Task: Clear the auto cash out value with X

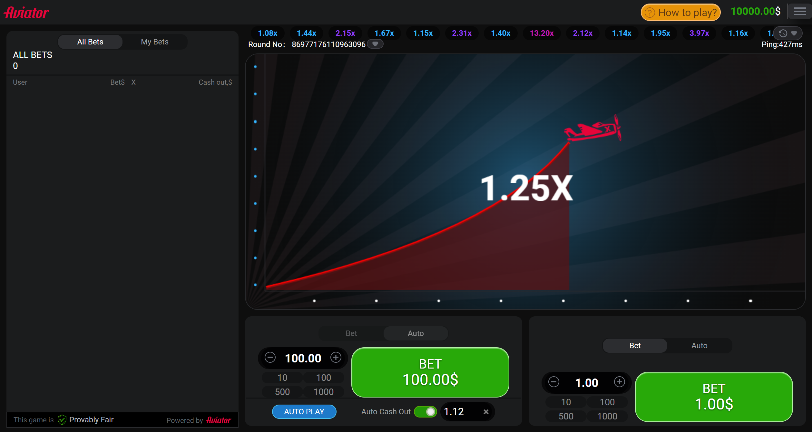Action: pos(486,412)
